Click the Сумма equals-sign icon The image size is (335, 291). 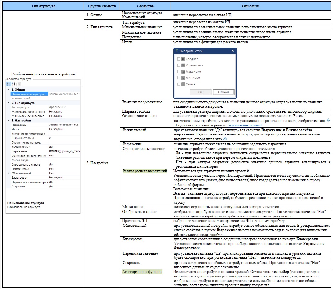coord(183,84)
